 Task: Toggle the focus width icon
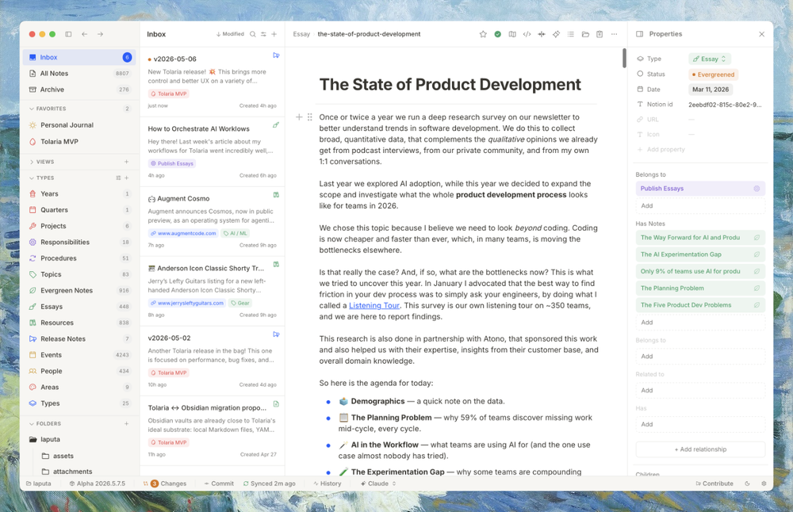[542, 34]
